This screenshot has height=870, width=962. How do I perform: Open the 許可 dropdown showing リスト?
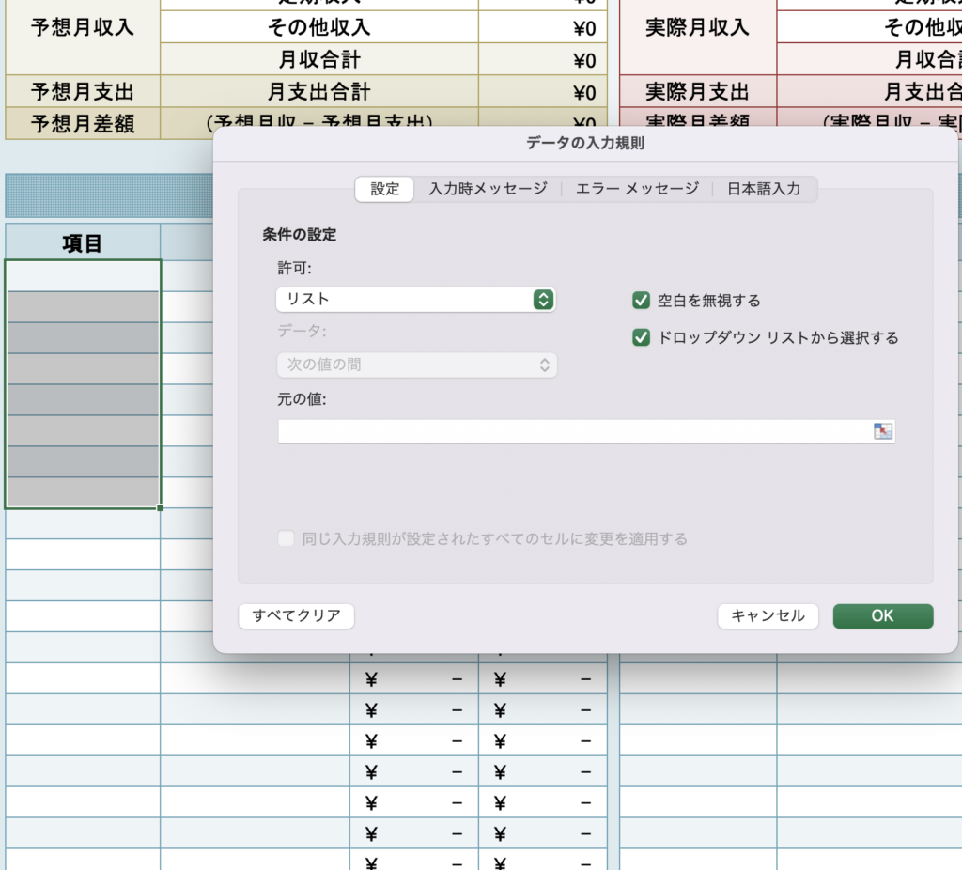[x=416, y=300]
